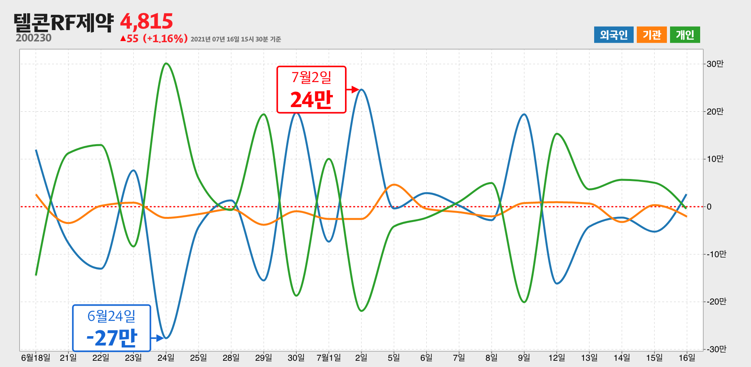Click the 29일 x-axis date label

pos(264,358)
